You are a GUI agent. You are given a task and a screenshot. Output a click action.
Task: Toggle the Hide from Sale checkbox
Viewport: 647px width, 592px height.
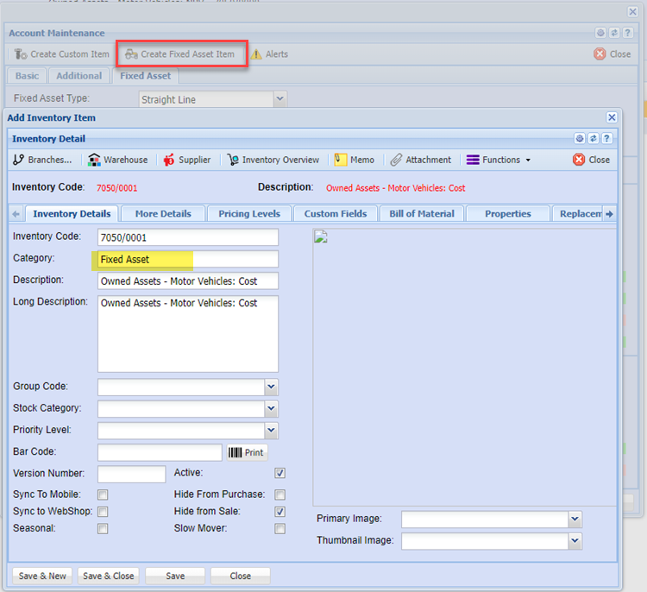[x=280, y=512]
